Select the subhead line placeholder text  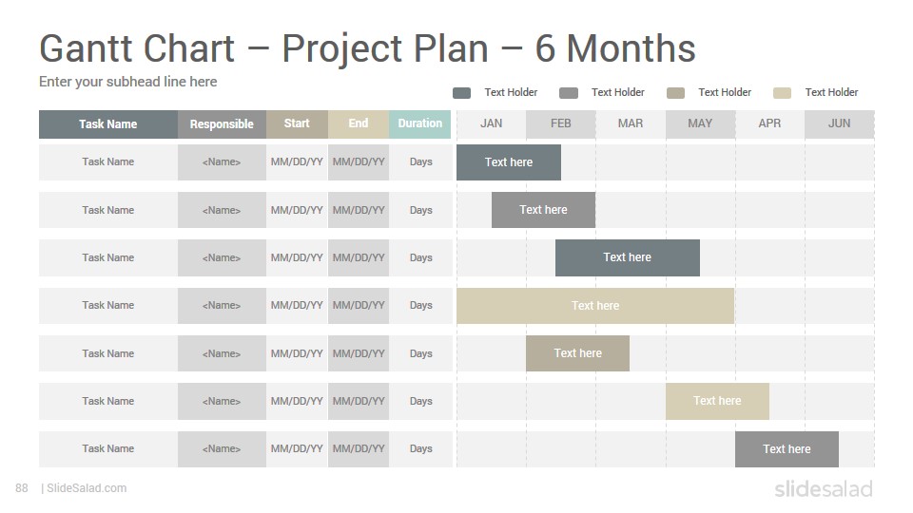128,82
